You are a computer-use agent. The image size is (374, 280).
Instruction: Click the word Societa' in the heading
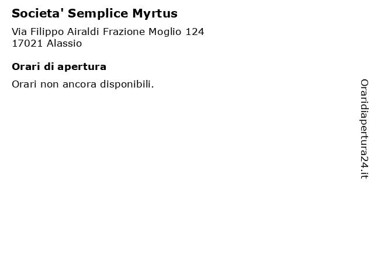pyautogui.click(x=37, y=13)
